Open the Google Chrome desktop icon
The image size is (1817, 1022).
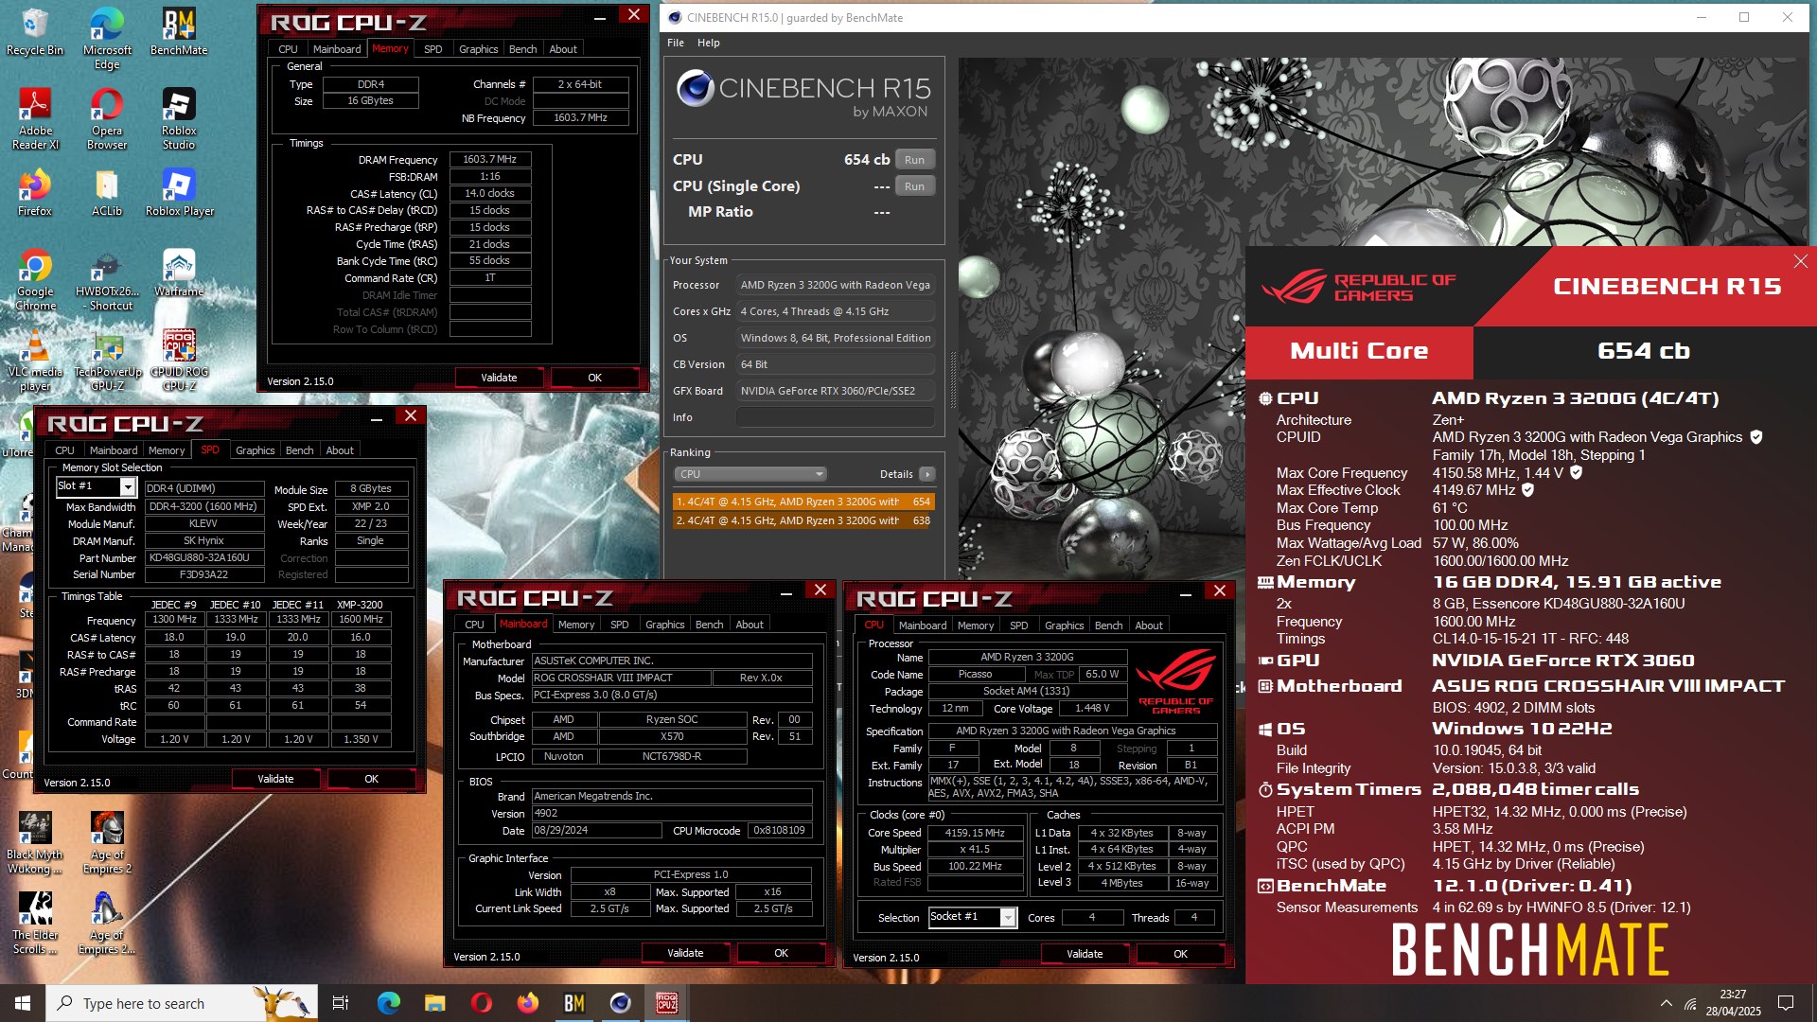coord(35,280)
